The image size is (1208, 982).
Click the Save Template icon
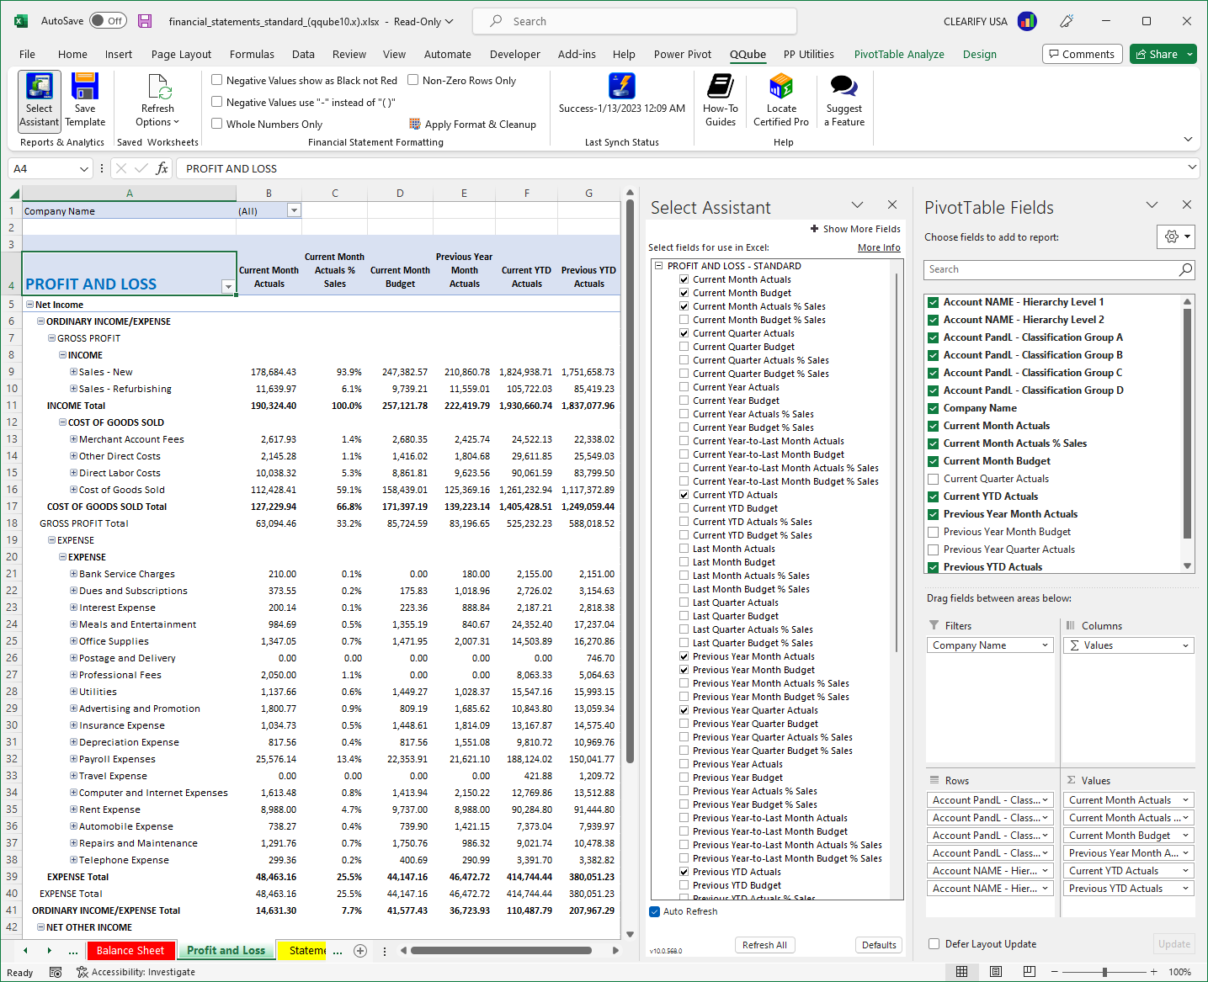coord(84,99)
